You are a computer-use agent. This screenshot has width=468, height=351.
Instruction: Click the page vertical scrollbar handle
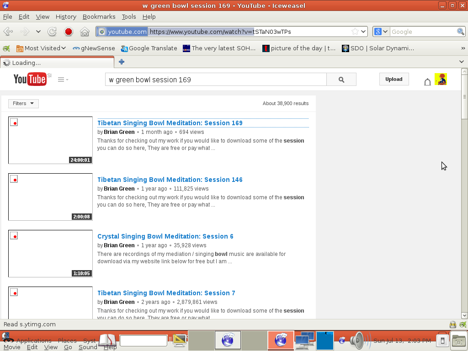464,97
